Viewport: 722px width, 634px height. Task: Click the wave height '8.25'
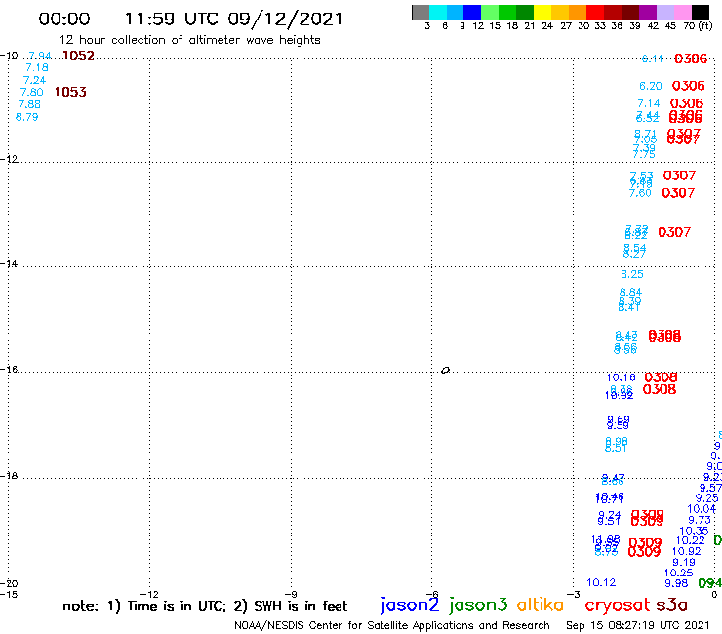tap(632, 274)
